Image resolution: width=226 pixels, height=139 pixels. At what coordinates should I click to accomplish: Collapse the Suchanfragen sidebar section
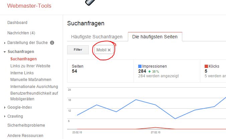click(5, 52)
